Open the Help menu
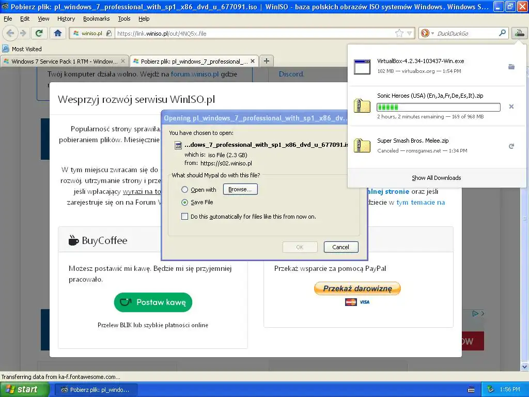This screenshot has height=397, width=529. tap(144, 19)
